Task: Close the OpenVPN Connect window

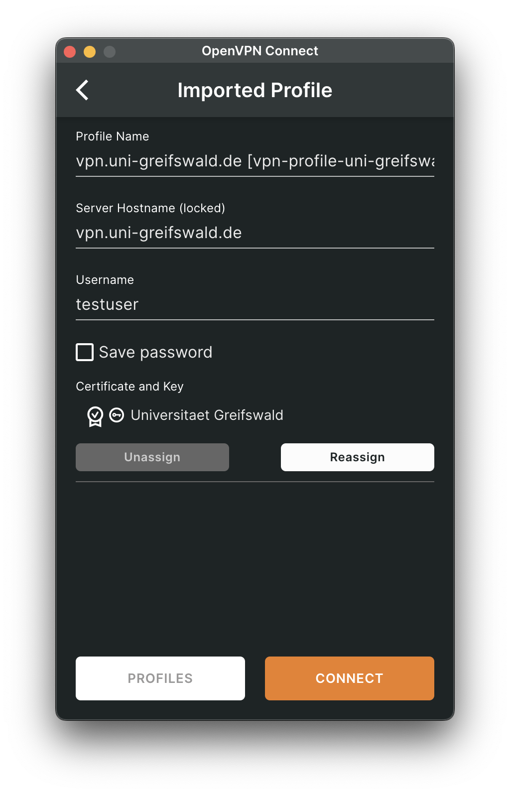Action: tap(70, 52)
